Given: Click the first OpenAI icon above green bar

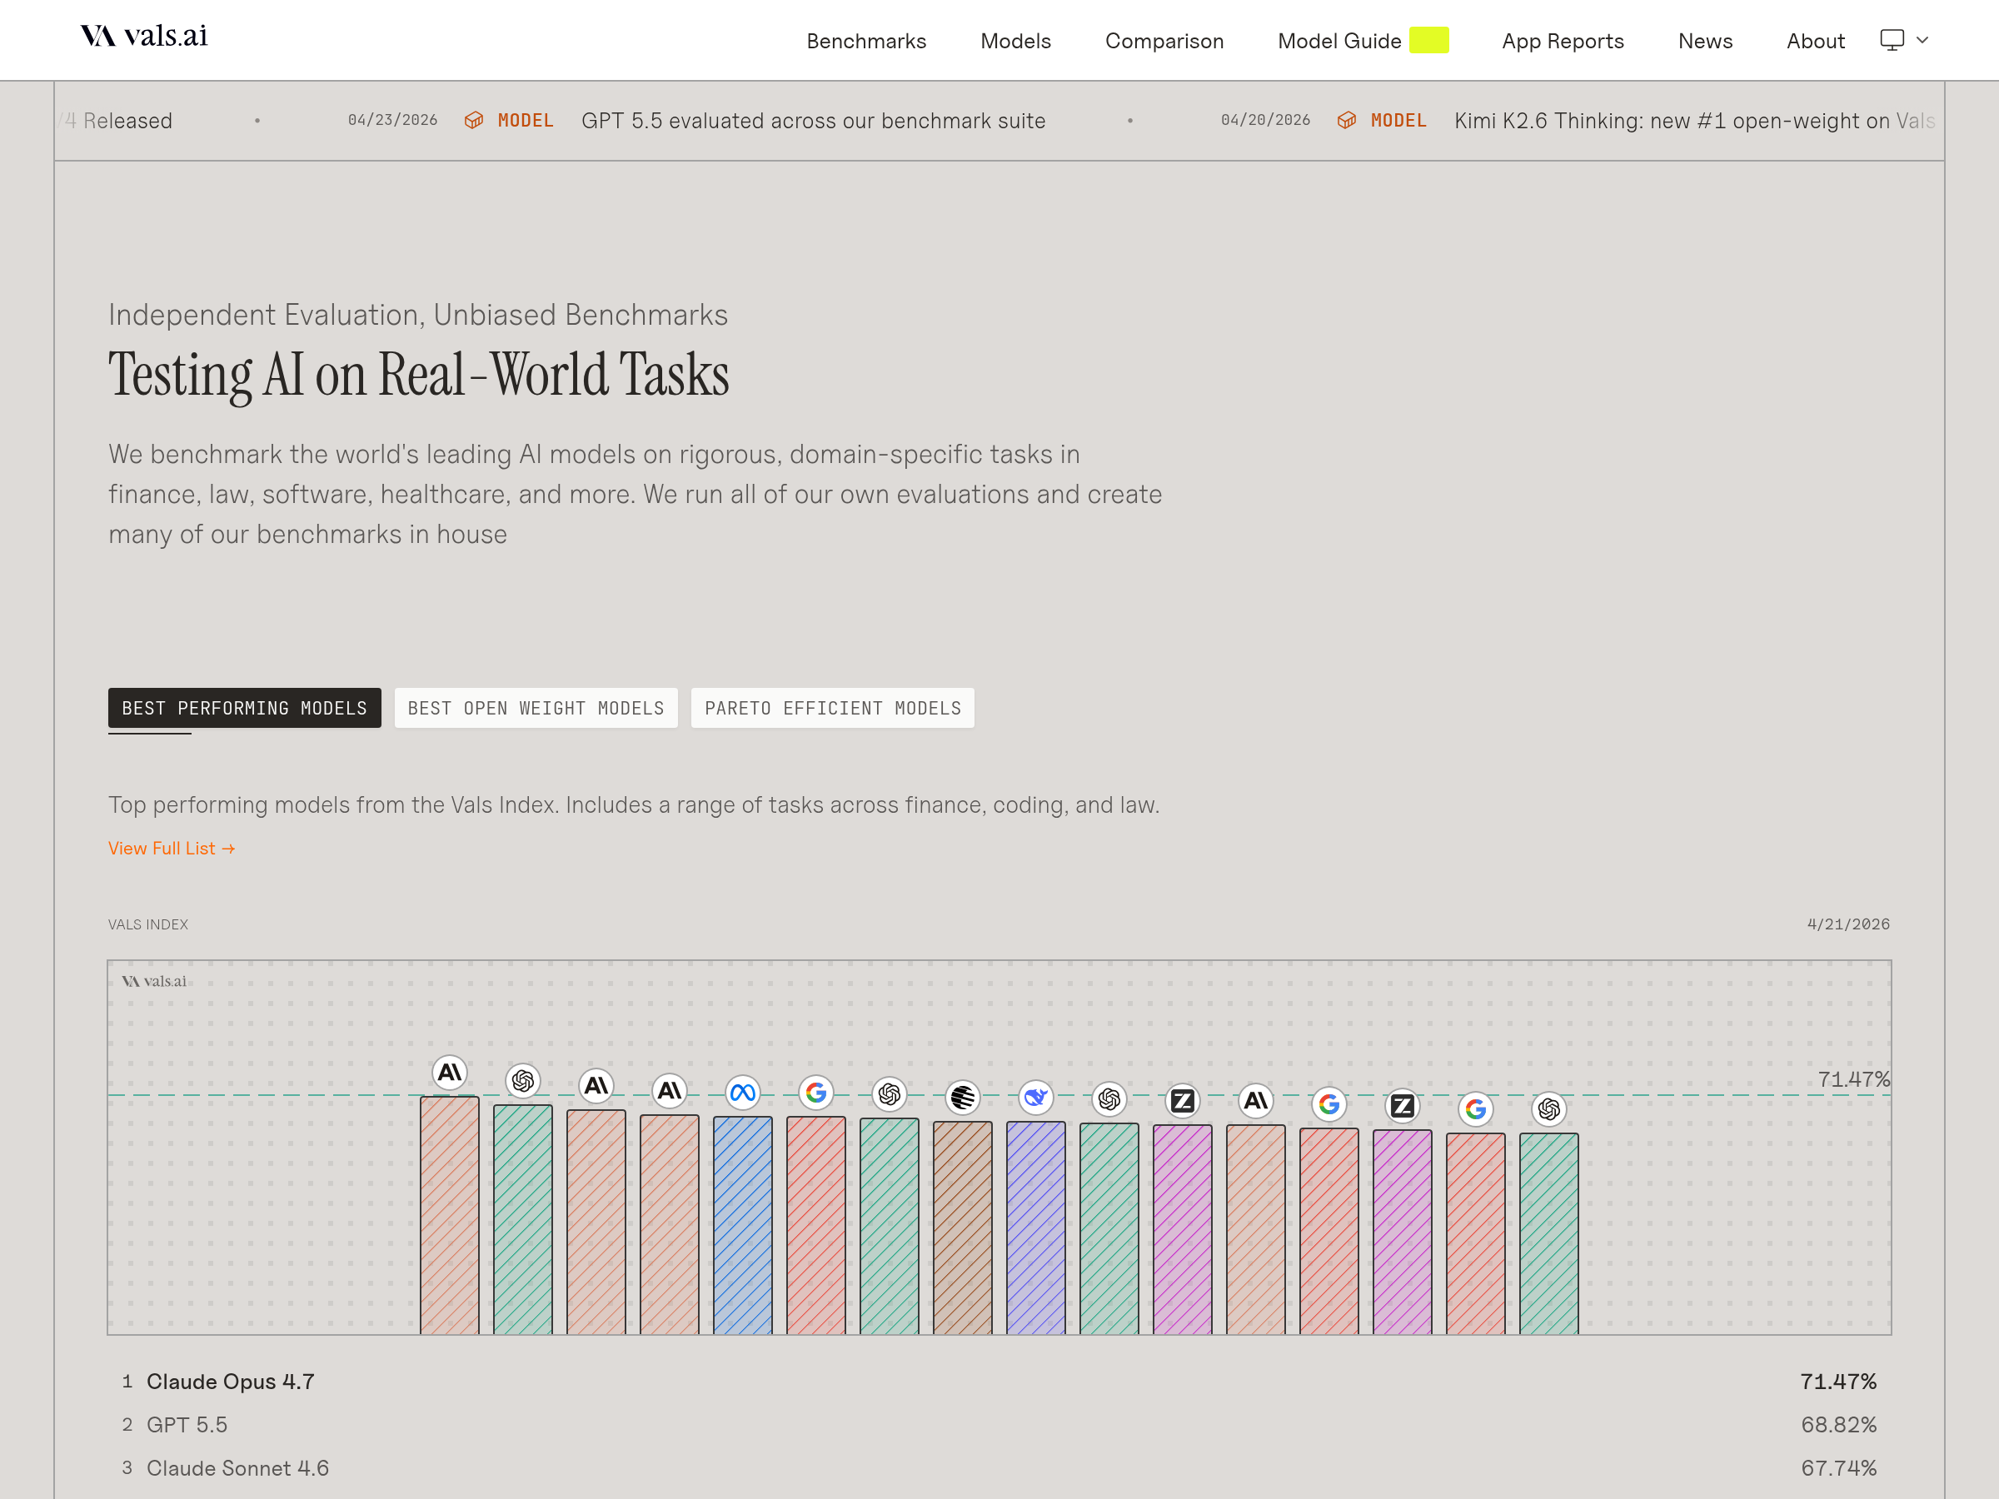Looking at the screenshot, I should click(x=522, y=1081).
